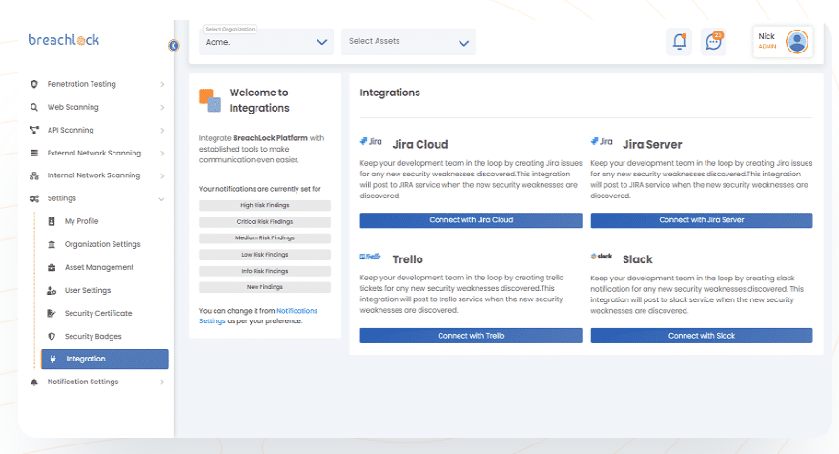Click the Nick admin profile avatar
Image resolution: width=839 pixels, height=454 pixels.
tap(796, 41)
